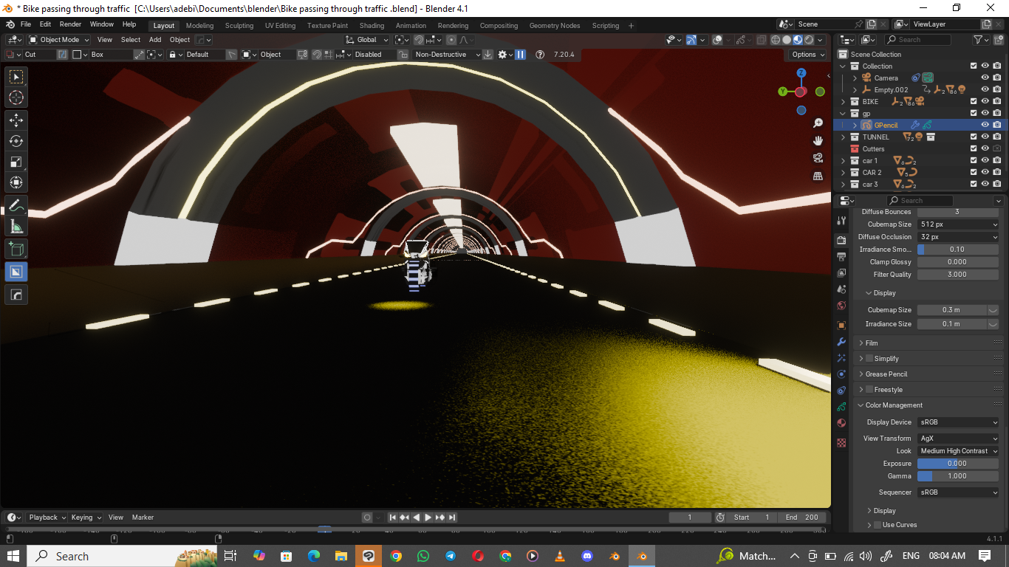The height and width of the screenshot is (567, 1009).
Task: Select the Add Cube tool
Action: (16, 250)
